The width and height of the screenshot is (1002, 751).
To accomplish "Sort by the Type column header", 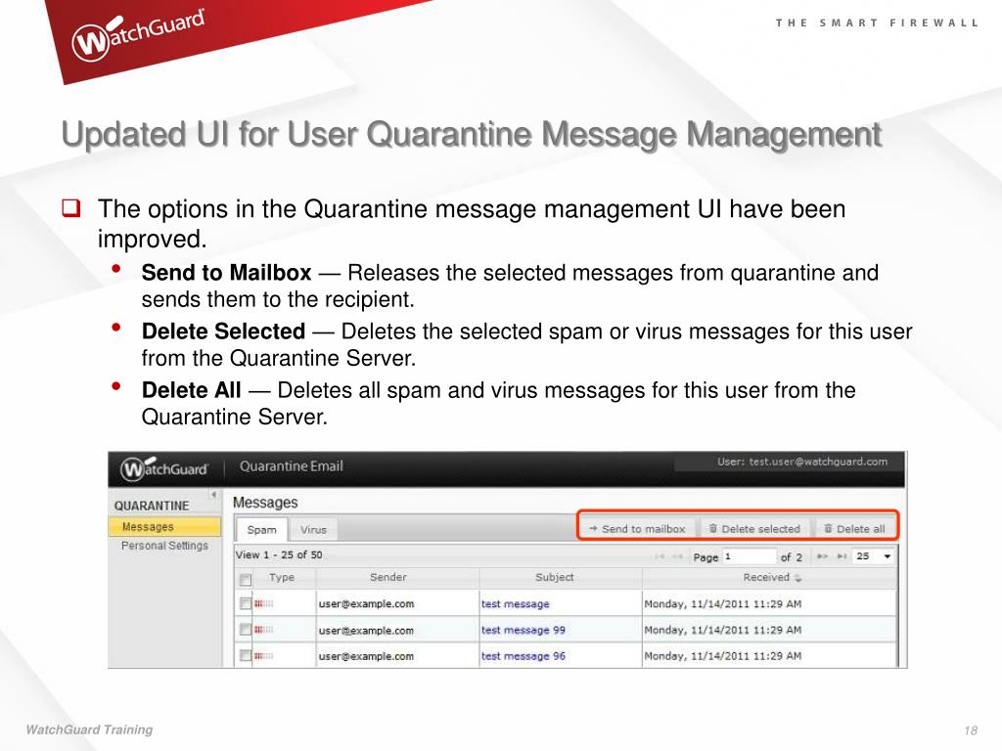I will [282, 577].
